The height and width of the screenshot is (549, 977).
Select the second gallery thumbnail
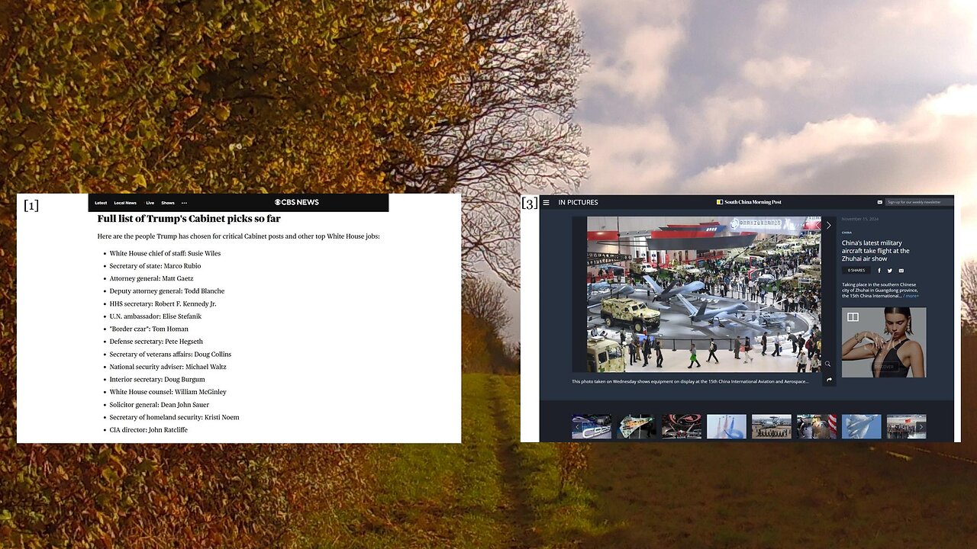click(x=637, y=426)
